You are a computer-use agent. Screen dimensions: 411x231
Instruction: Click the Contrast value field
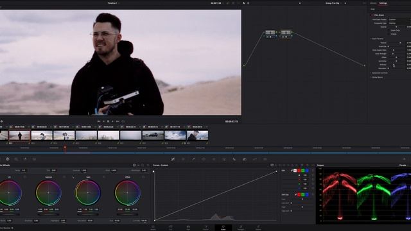pos(84,171)
